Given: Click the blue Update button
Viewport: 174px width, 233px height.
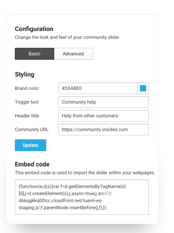Looking at the screenshot, I should pyautogui.click(x=30, y=145).
